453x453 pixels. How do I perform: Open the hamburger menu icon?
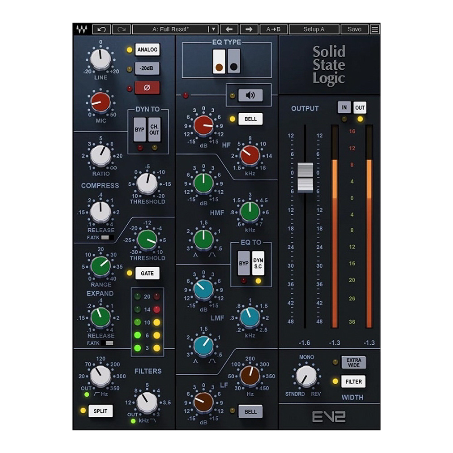(375, 29)
